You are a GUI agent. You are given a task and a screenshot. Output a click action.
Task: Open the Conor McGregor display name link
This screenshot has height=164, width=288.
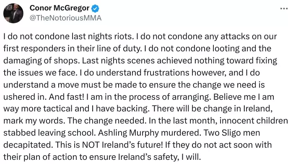(60, 8)
